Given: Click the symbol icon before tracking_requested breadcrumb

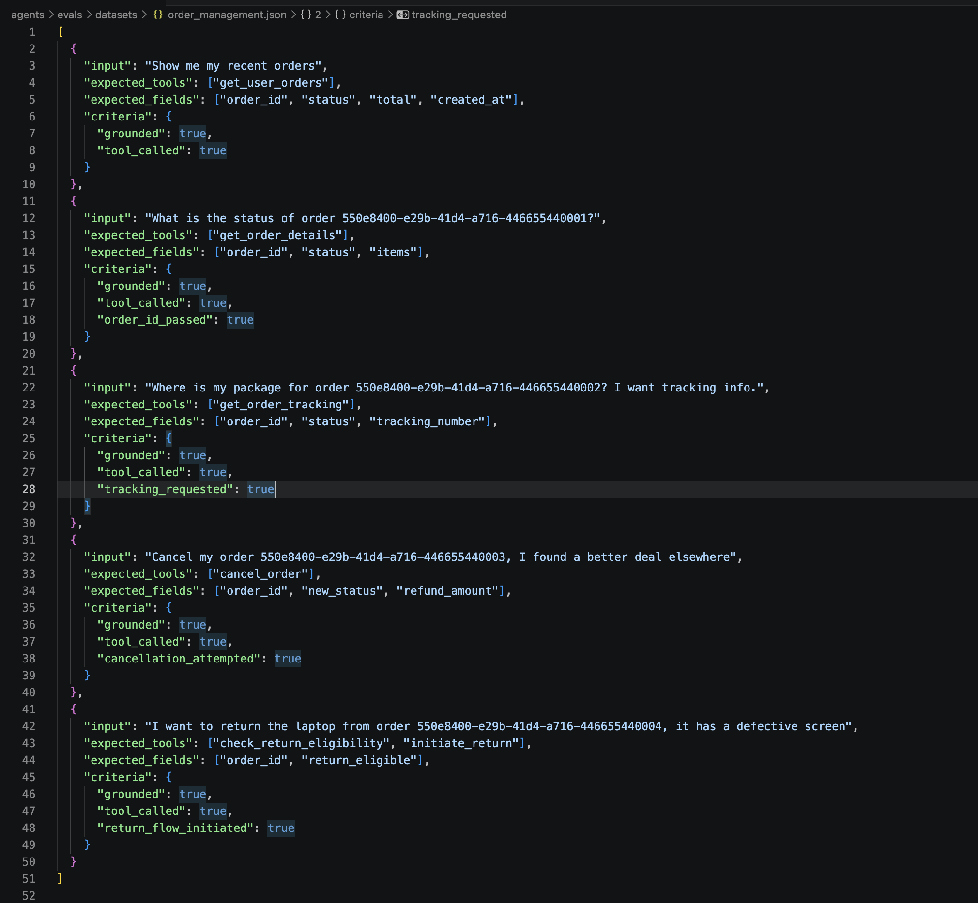Looking at the screenshot, I should coord(402,15).
